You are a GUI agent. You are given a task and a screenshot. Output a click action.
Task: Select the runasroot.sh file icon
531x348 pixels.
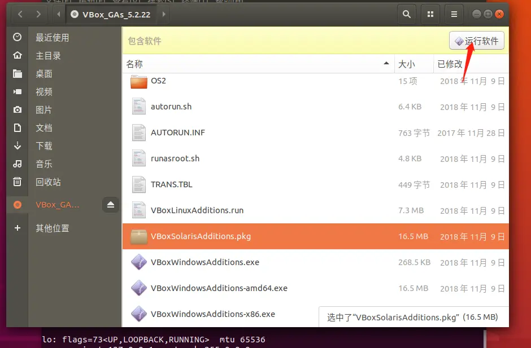pyautogui.click(x=139, y=158)
